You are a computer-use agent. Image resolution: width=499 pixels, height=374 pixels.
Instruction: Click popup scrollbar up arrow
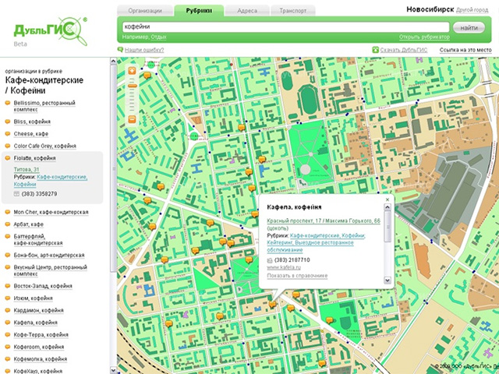(x=388, y=207)
